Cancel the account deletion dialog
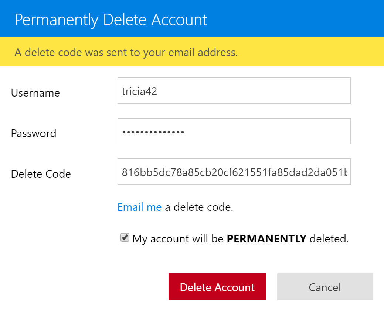The image size is (384, 311). click(x=325, y=287)
